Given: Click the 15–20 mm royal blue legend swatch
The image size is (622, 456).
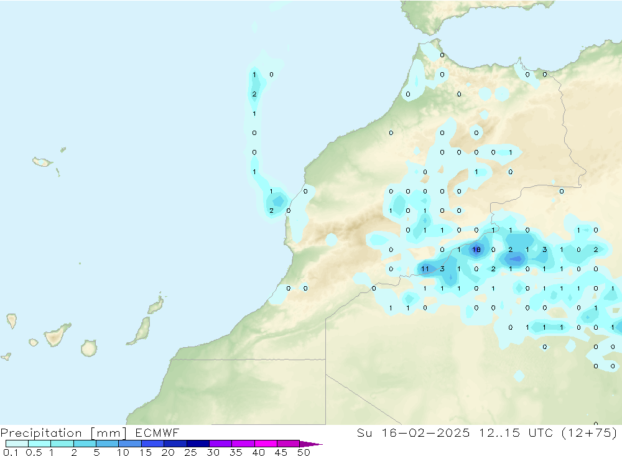Looking at the screenshot, I should (153, 444).
